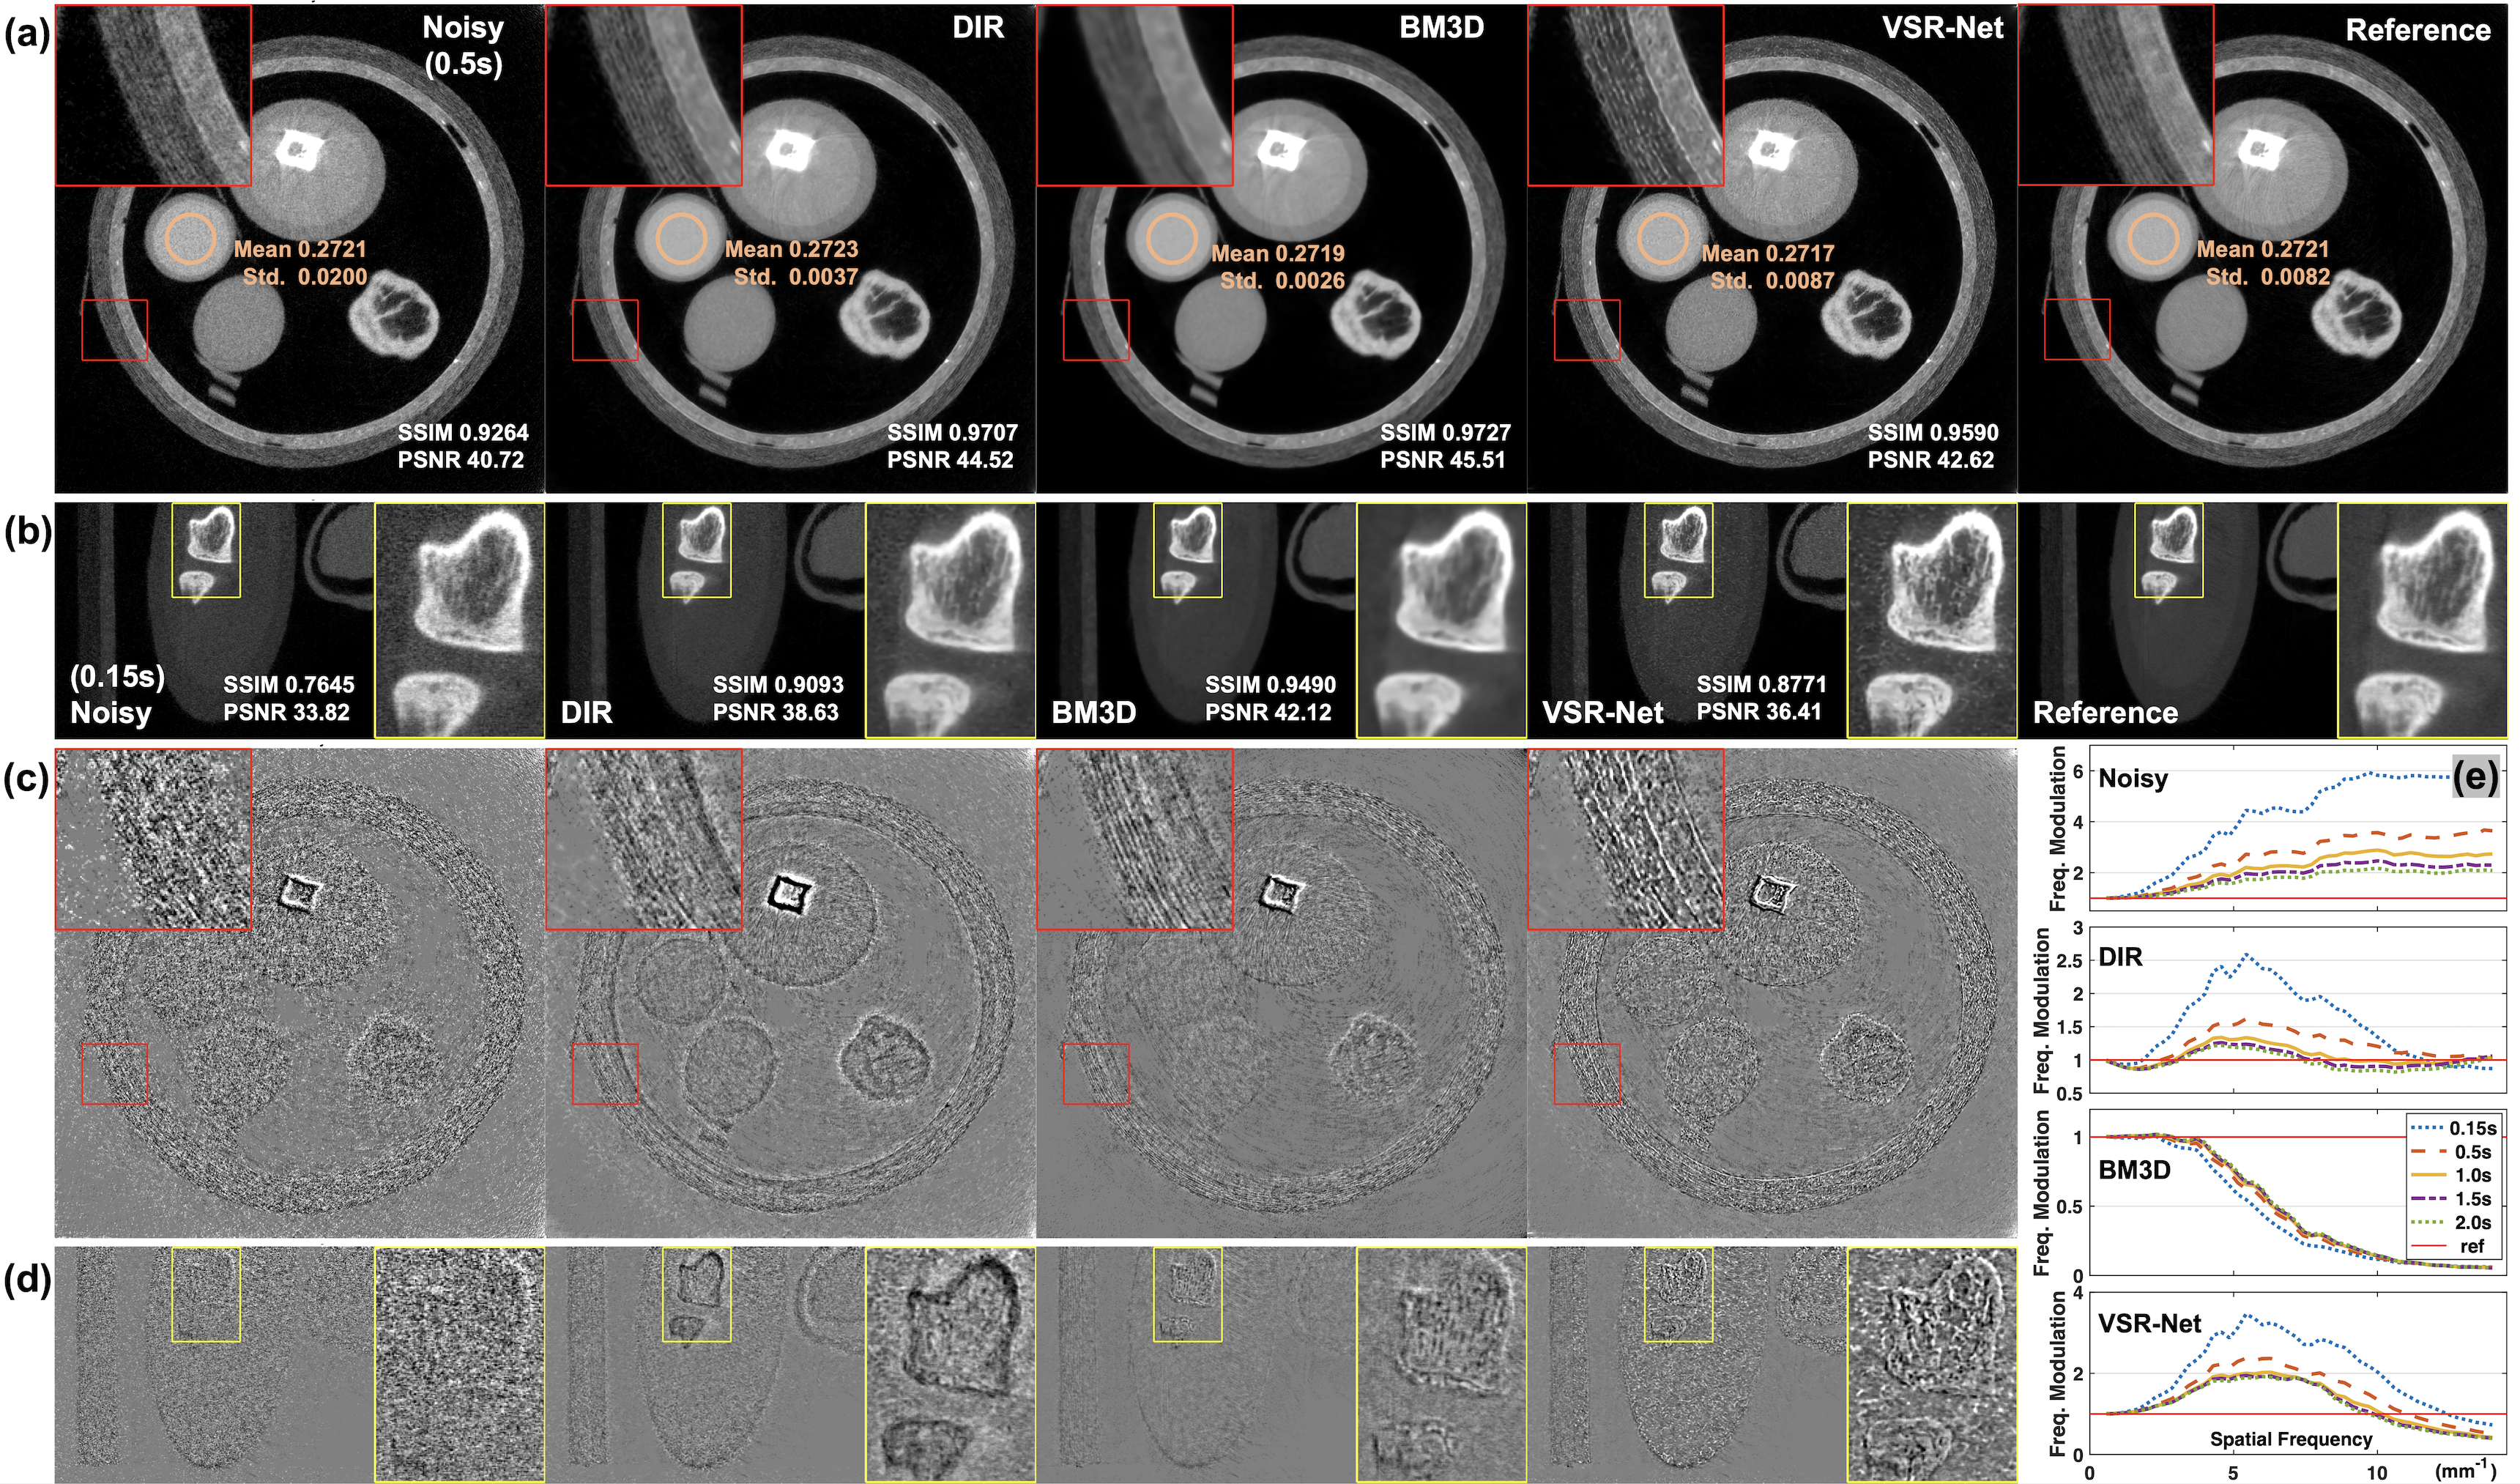
Task: Click the red zoomed inset of DIR panel
Action: point(643,95)
